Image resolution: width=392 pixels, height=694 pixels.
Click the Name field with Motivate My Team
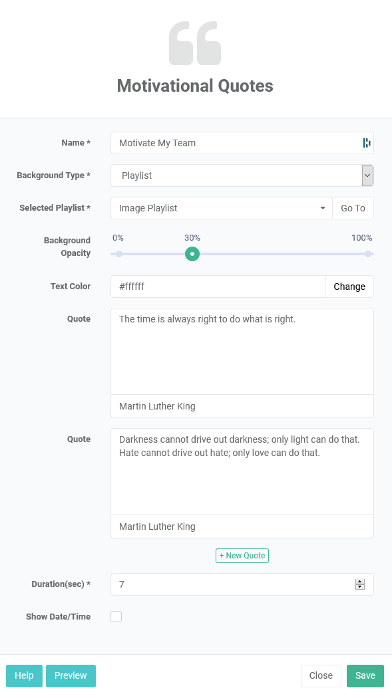[x=242, y=143]
